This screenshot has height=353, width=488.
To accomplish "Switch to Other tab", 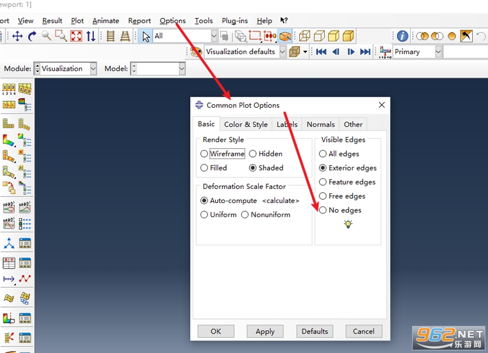I will 353,125.
